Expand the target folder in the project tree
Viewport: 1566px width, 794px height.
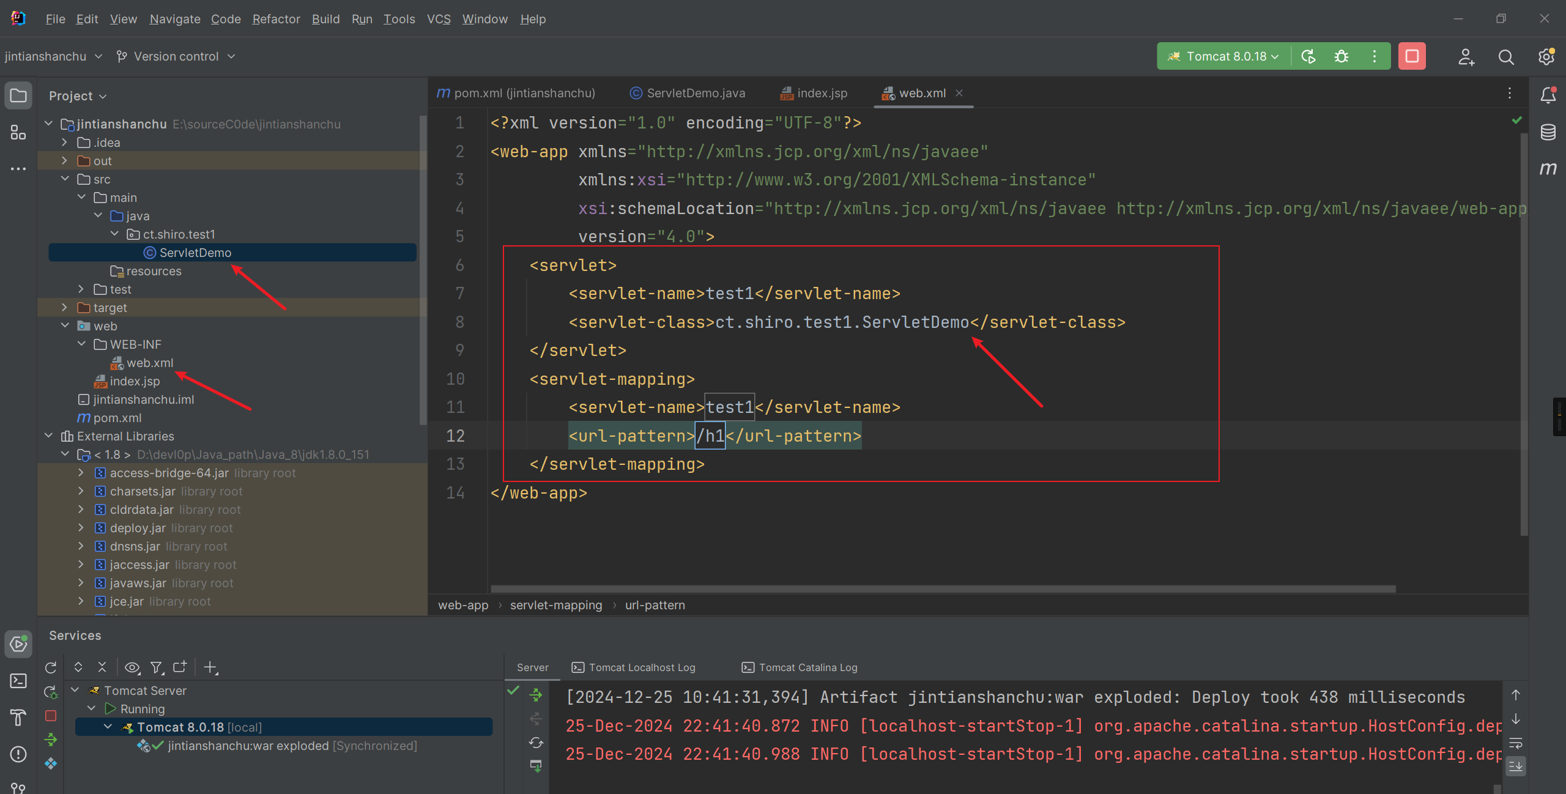(65, 308)
